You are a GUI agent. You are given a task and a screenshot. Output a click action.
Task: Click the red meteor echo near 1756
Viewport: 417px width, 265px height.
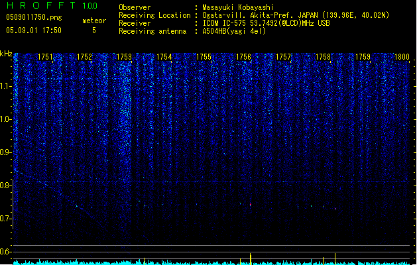coord(251,205)
